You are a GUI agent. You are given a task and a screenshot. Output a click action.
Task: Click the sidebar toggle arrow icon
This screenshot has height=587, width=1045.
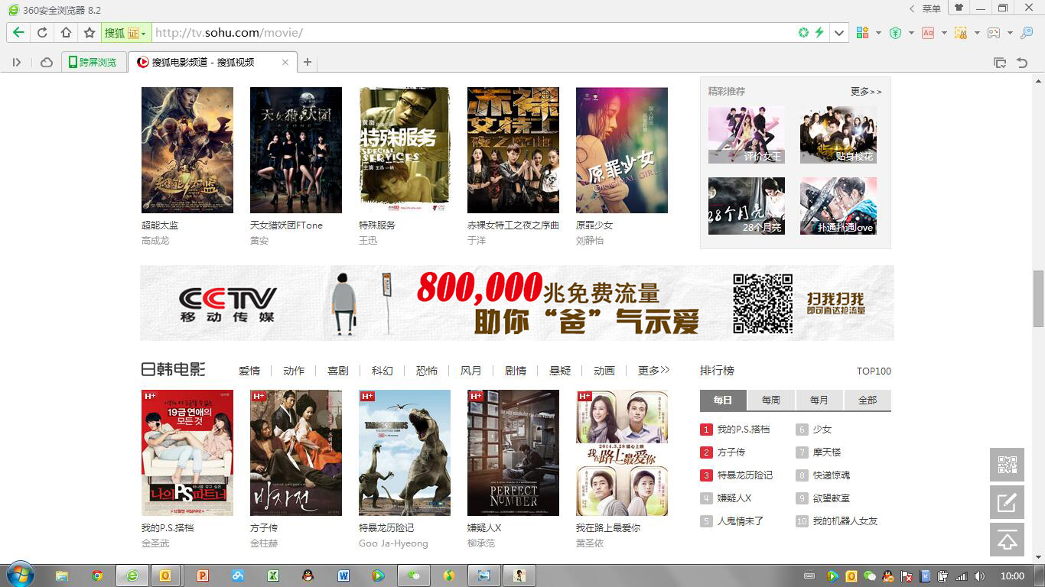(16, 63)
